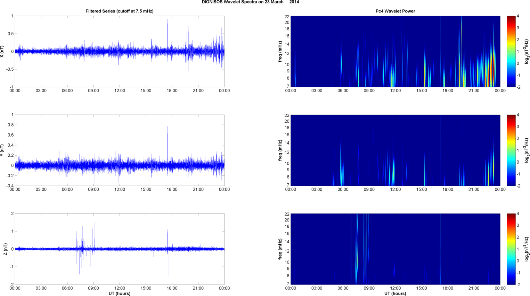Click '18:00' tick under Y filtered series
Viewport: 530px width, 296px height.
(x=172, y=190)
